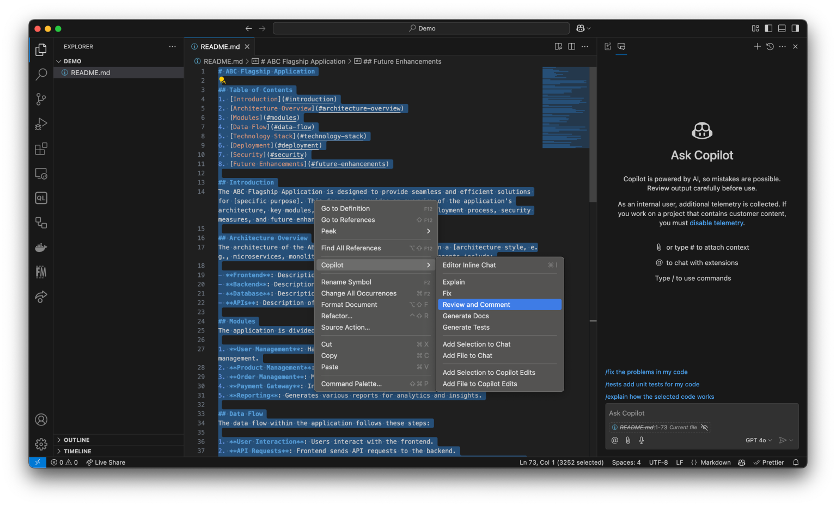Disable the README.md context attachment
Screen dimensions: 836x506
point(704,427)
